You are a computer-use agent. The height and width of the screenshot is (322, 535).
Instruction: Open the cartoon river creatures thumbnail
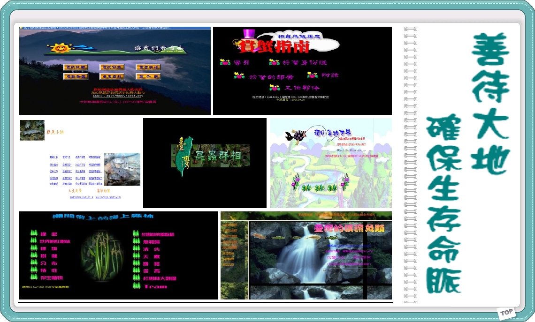331,163
